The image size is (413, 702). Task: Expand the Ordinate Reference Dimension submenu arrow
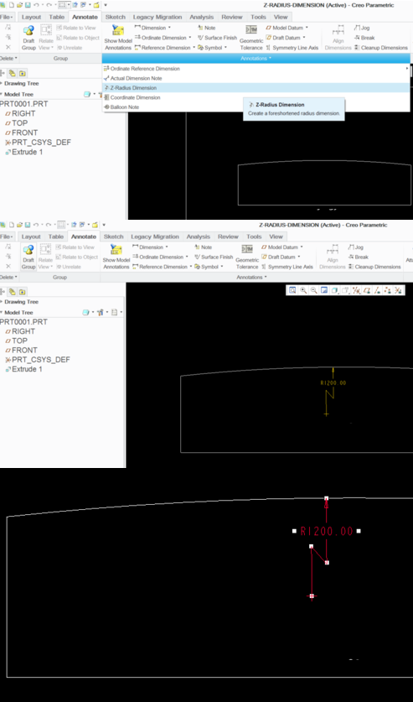pyautogui.click(x=407, y=69)
